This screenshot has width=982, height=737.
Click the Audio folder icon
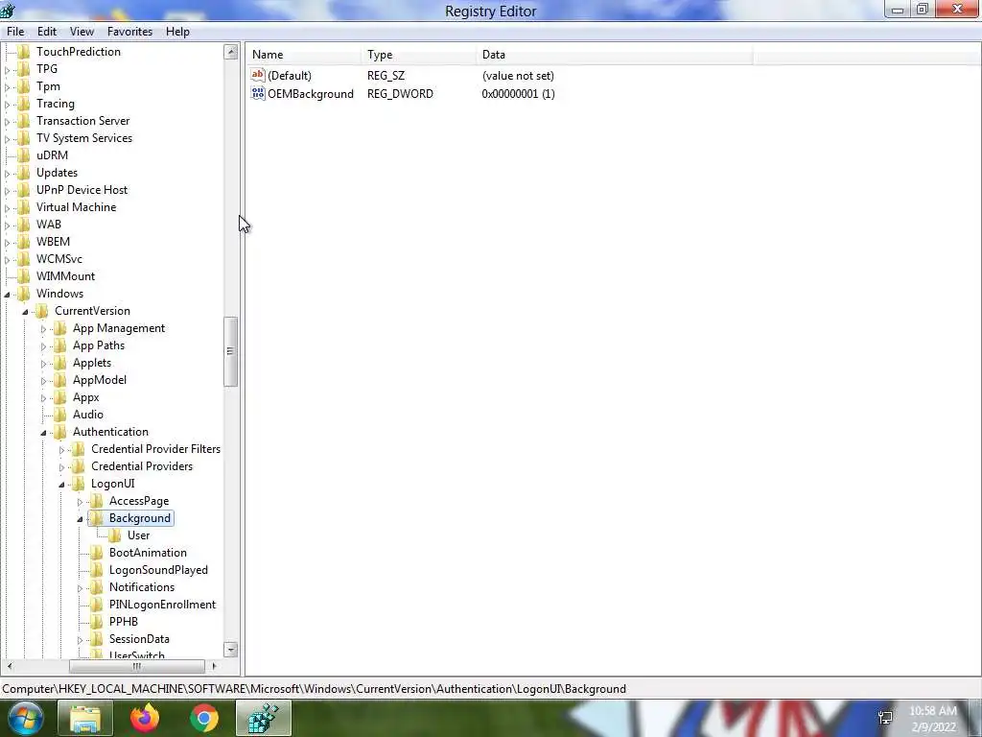(x=60, y=415)
